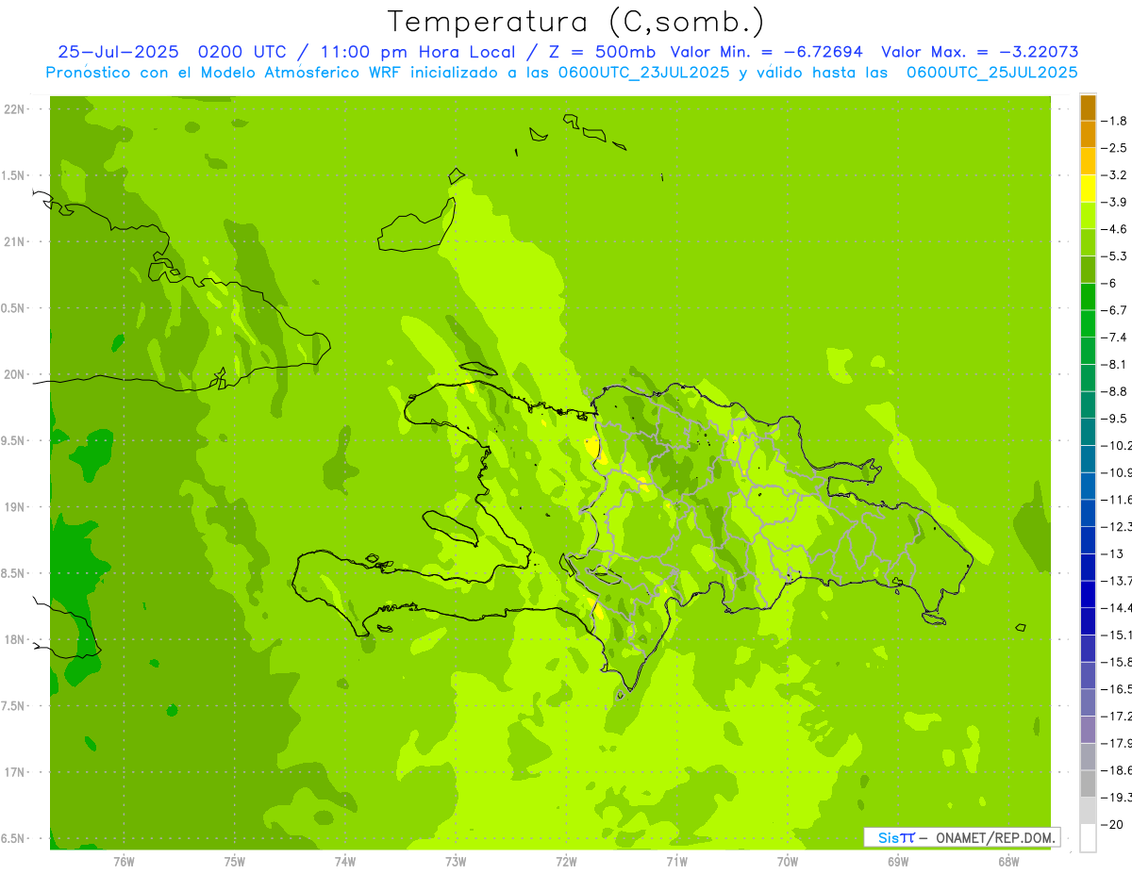Click the 18N latitude label
The width and height of the screenshot is (1132, 874).
point(15,639)
